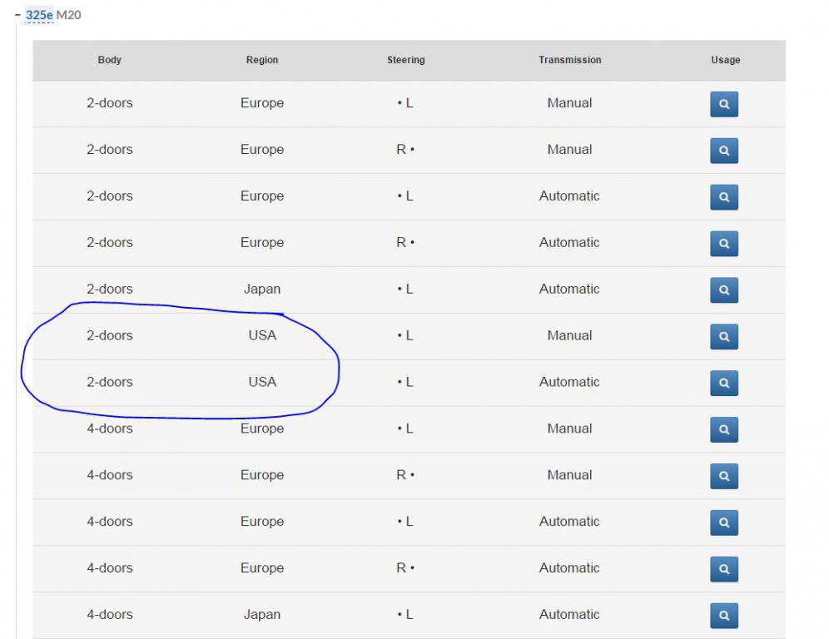Open usage search for 4-doors Japan Automatic

[x=723, y=616]
